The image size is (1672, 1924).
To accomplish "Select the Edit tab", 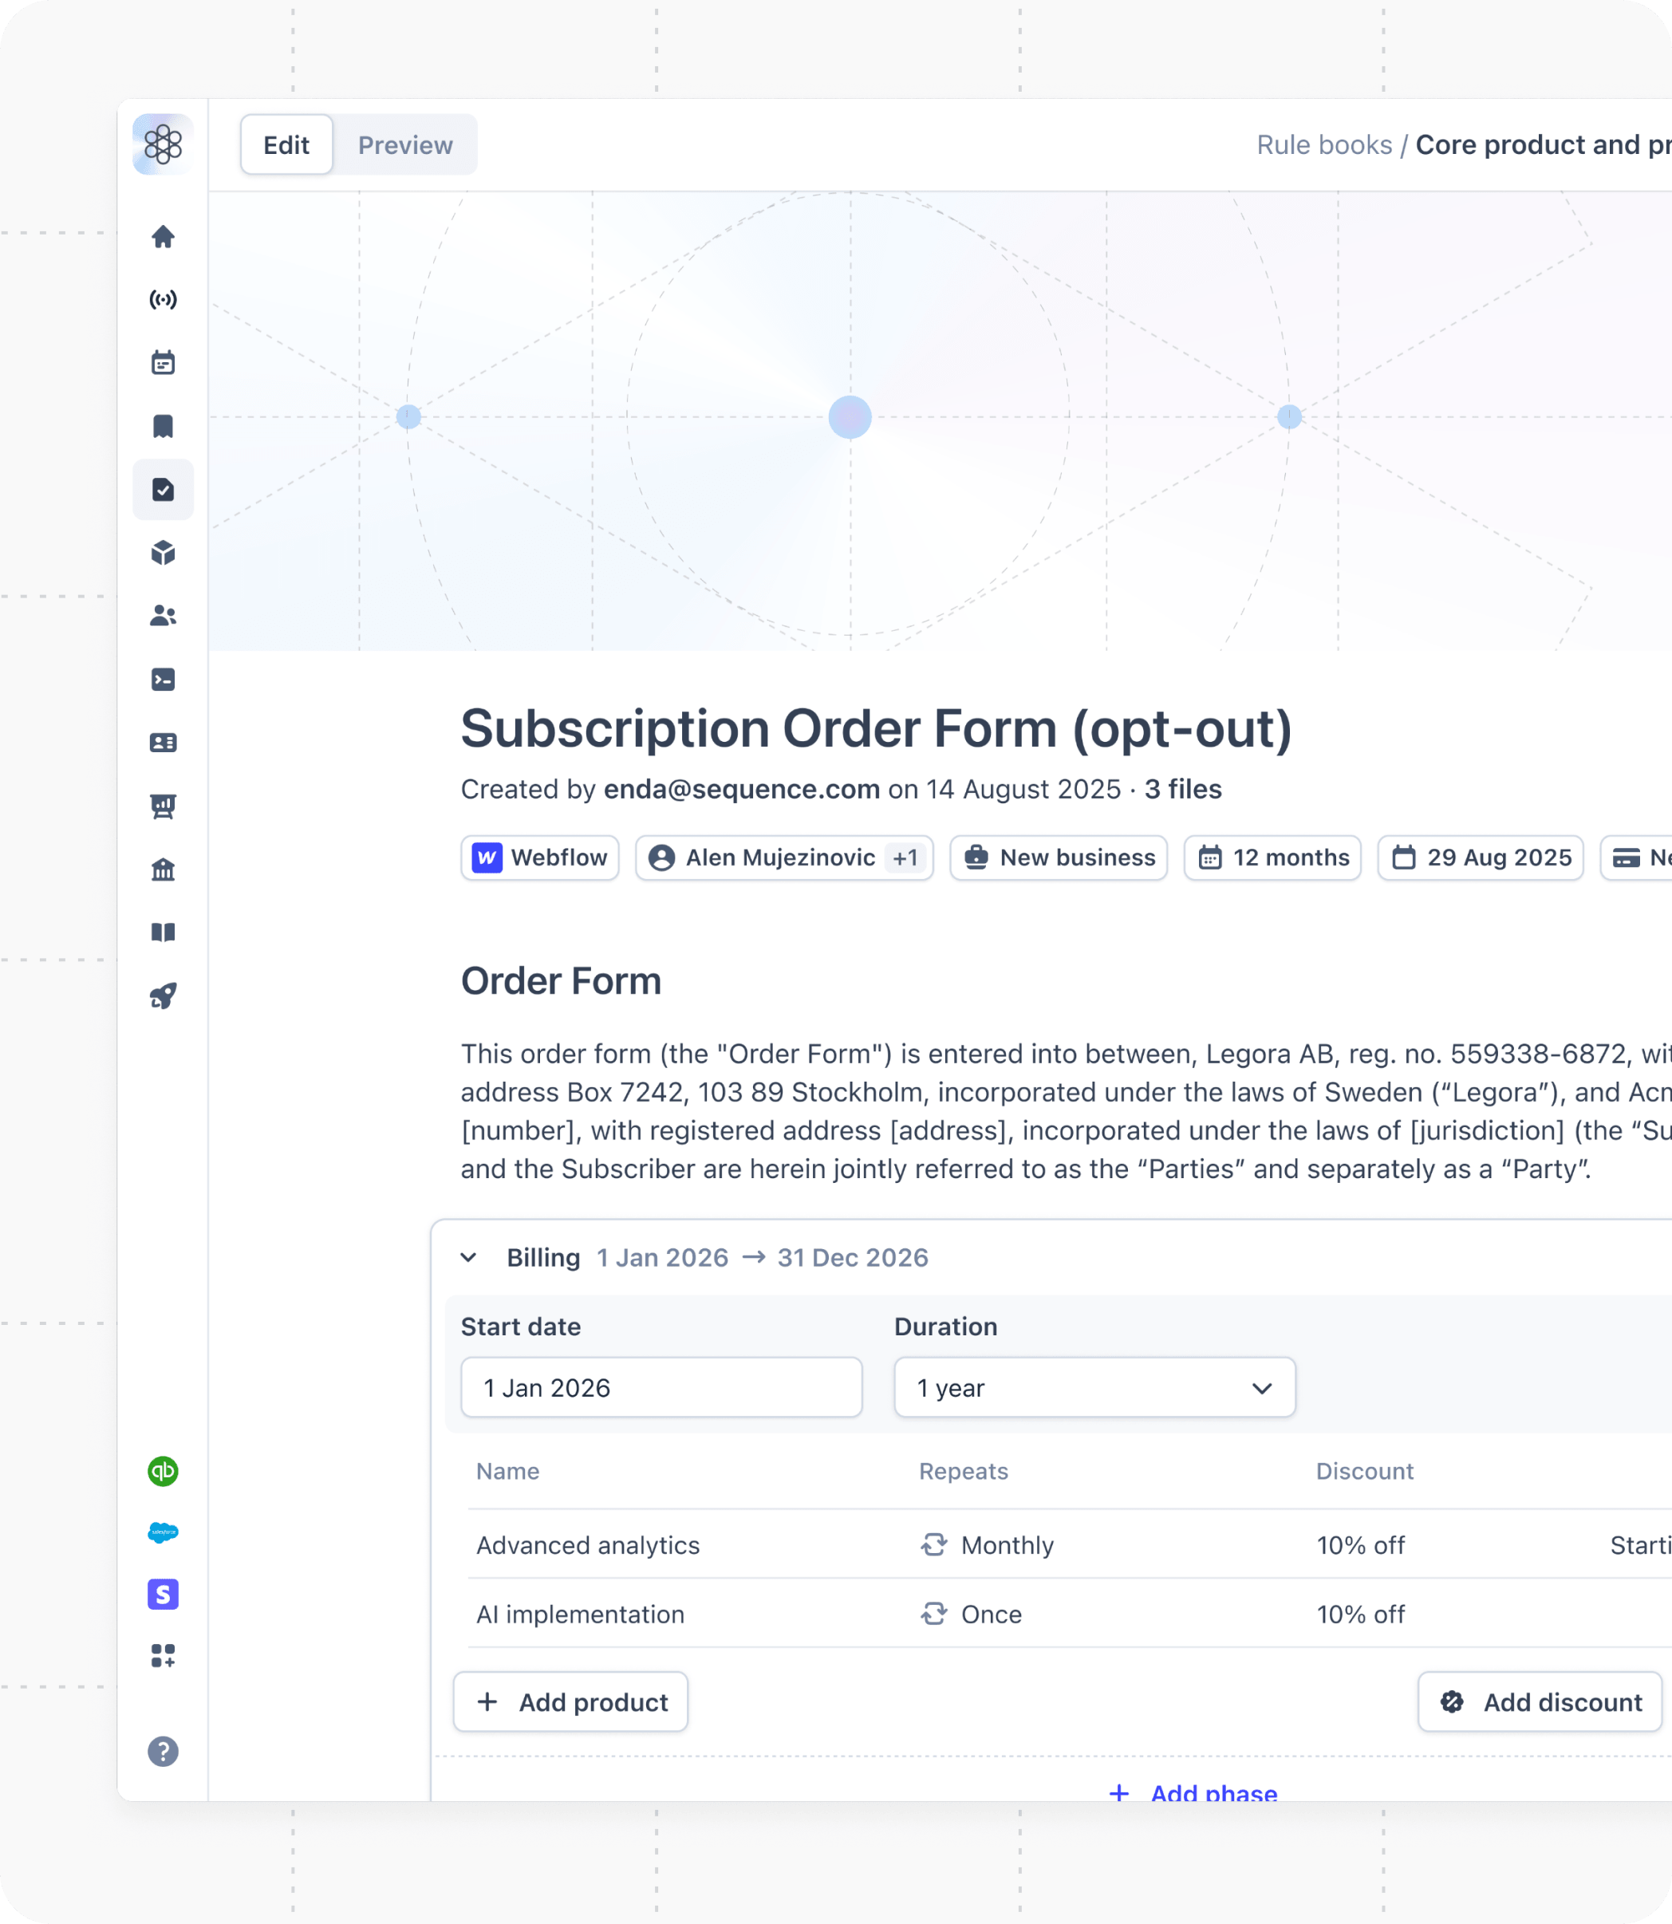I will pos(286,145).
